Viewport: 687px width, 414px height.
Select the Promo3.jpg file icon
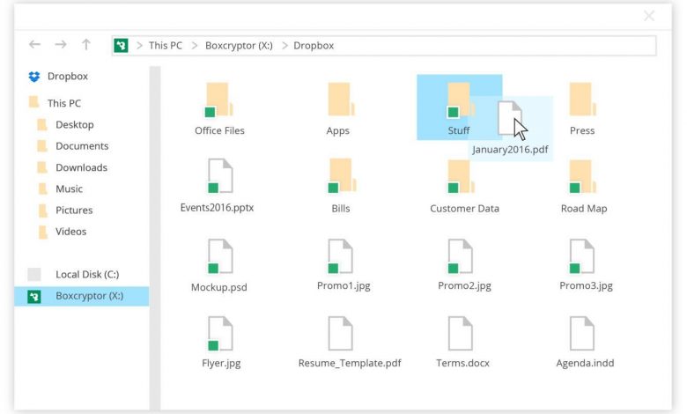coord(581,256)
